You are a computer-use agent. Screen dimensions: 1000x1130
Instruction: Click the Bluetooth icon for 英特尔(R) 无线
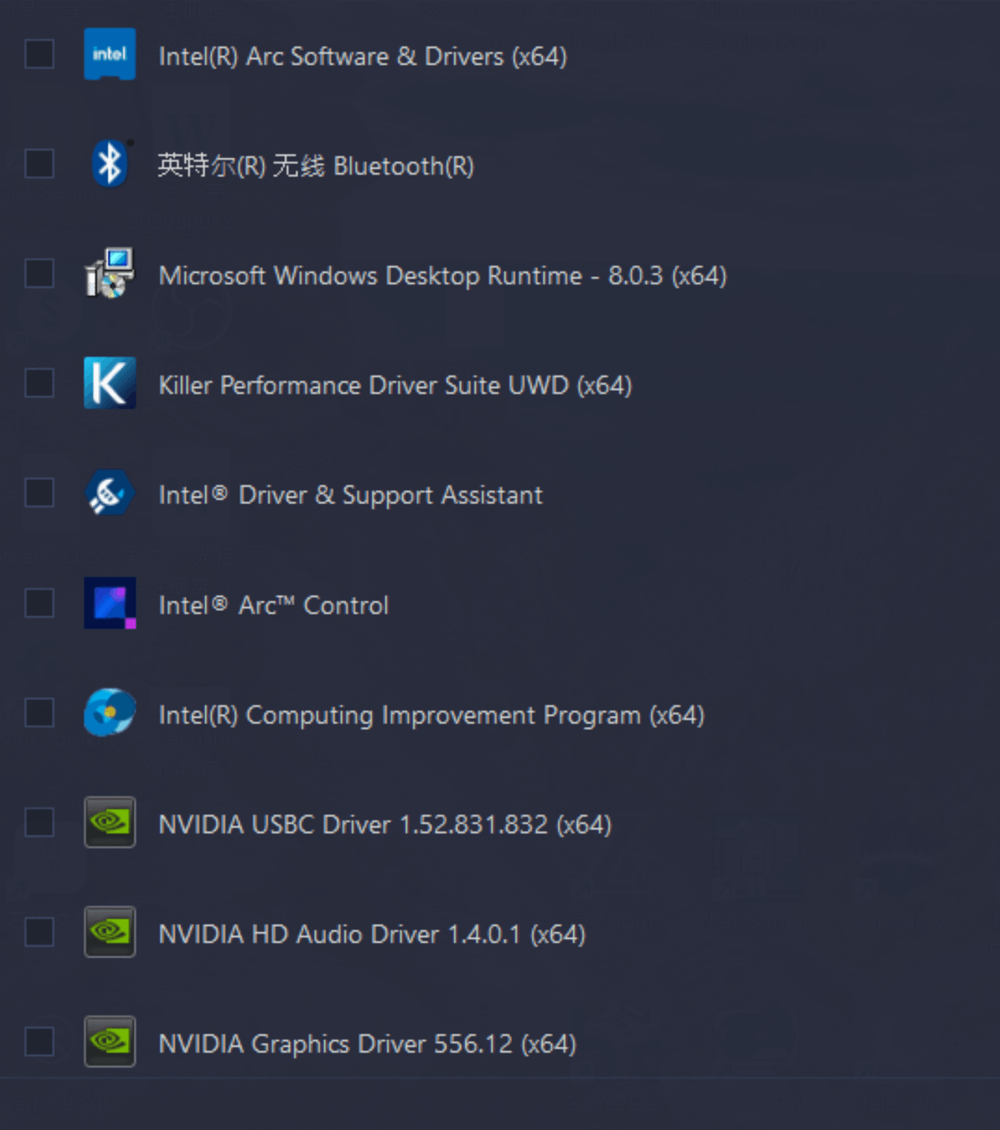click(x=110, y=164)
